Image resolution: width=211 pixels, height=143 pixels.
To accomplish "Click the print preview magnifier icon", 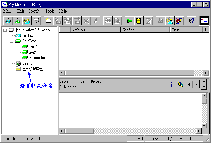I will [117, 21].
